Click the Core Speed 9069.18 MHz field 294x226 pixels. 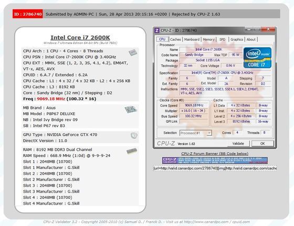point(194,105)
